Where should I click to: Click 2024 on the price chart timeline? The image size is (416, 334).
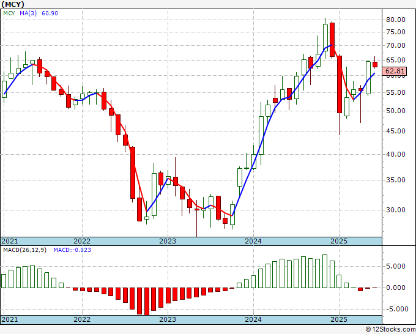[x=253, y=241]
